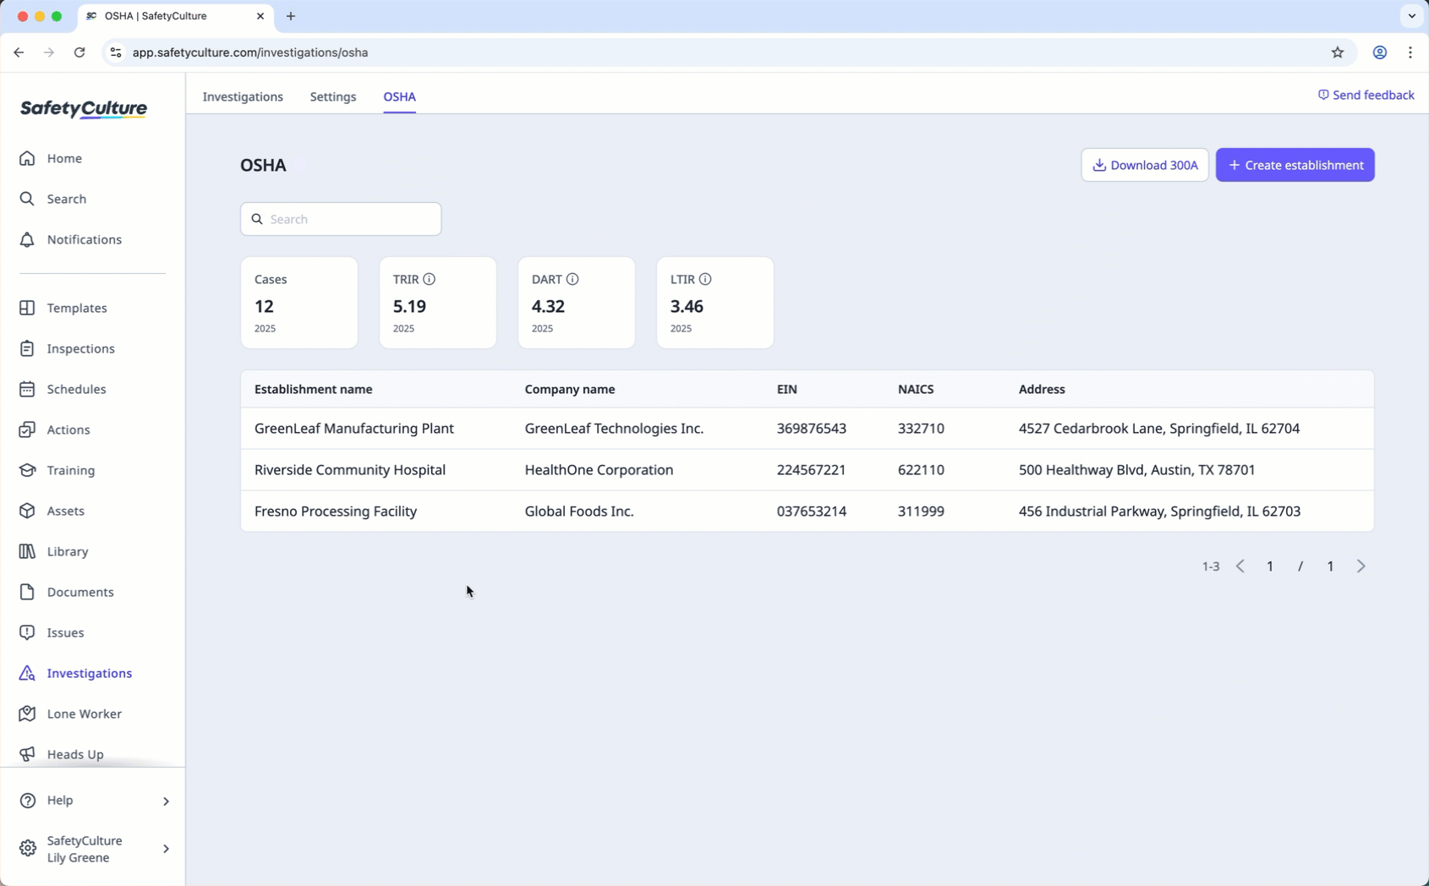Viewport: 1429px width, 886px height.
Task: Open a new browser tab
Action: click(x=291, y=16)
